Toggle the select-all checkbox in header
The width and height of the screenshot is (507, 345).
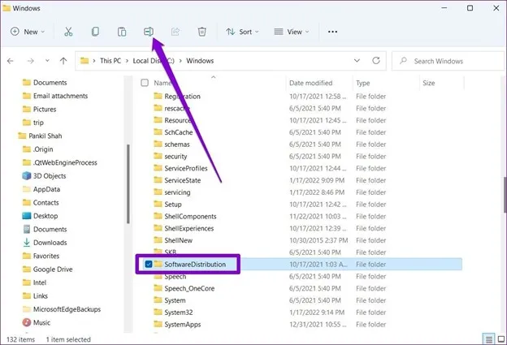[x=145, y=83]
